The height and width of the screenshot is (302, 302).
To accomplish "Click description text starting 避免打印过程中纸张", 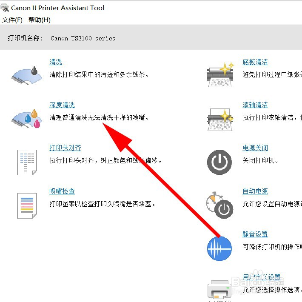I will click(272, 74).
